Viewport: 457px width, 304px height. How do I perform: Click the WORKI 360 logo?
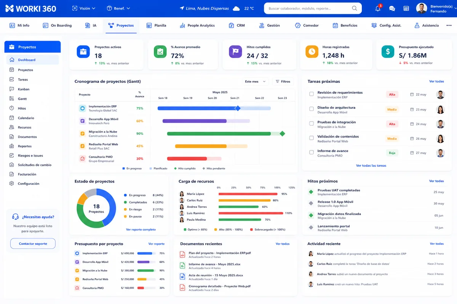tap(31, 8)
